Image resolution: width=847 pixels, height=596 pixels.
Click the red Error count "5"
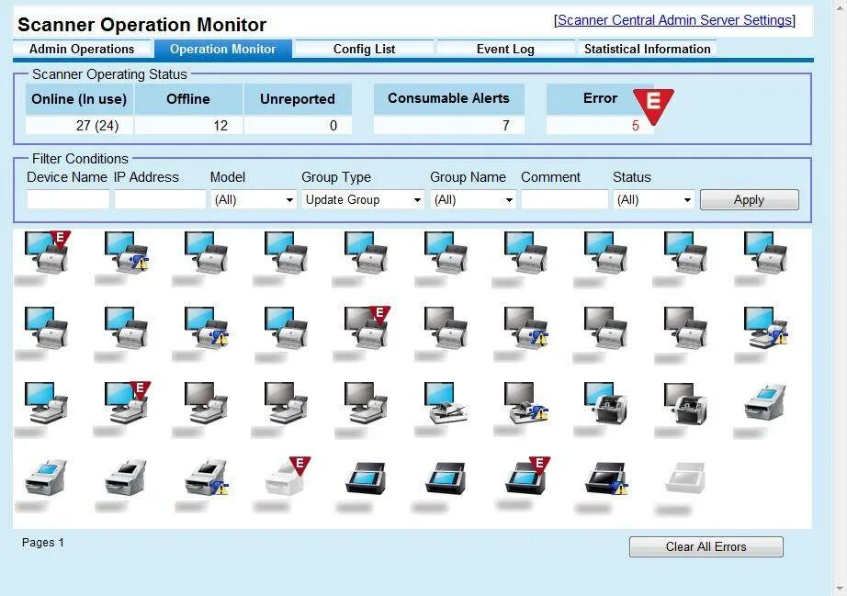(x=636, y=126)
